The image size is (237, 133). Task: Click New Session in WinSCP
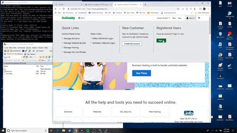point(30,54)
